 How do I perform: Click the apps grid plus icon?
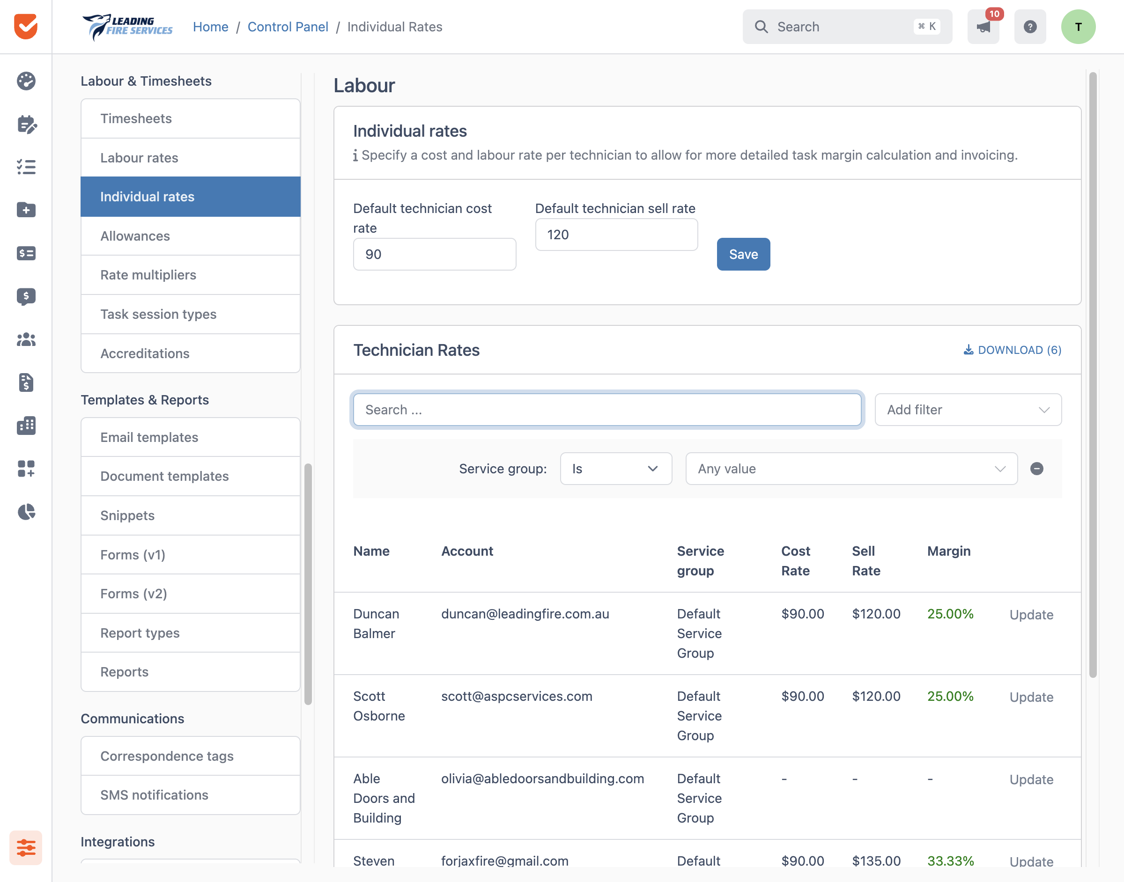pyautogui.click(x=26, y=468)
